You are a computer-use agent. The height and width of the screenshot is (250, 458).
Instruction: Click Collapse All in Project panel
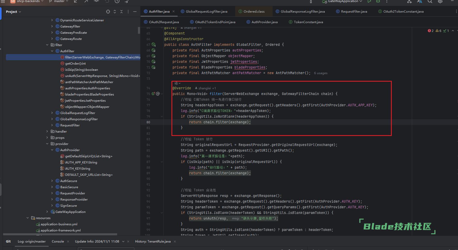(x=121, y=12)
